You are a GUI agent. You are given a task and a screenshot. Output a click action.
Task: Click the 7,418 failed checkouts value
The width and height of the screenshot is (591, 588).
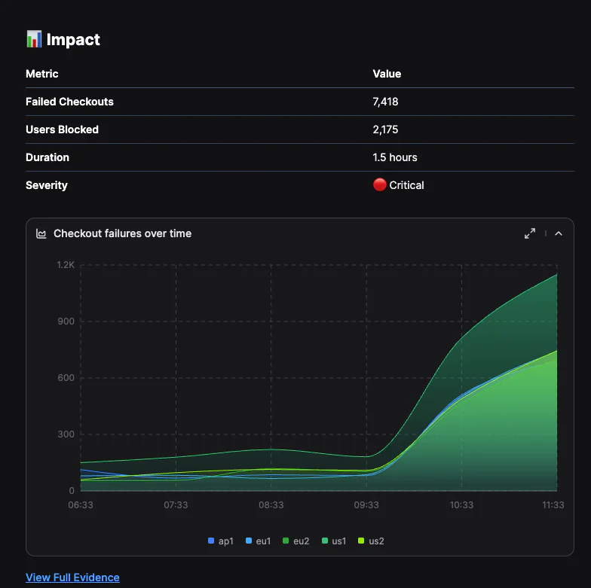tap(385, 102)
